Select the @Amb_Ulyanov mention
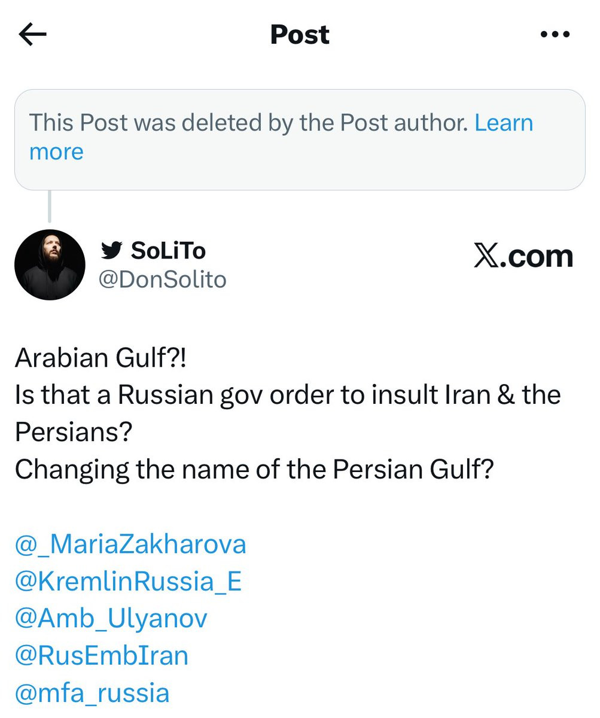Screen dimensions: 600x718 (111, 618)
